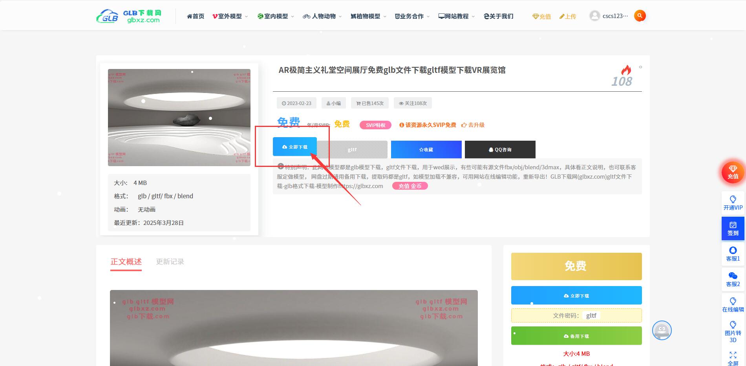Select the model title heading text
746x366 pixels.
point(392,70)
